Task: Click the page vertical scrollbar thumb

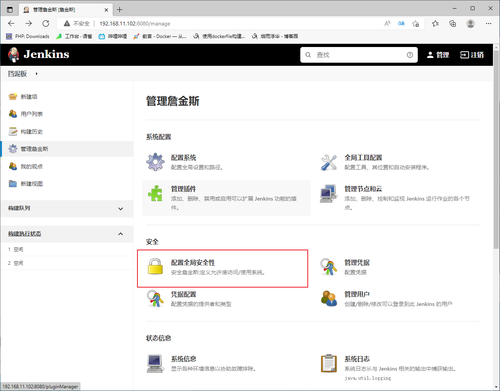Action: coord(496,149)
